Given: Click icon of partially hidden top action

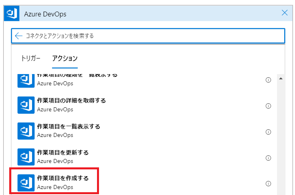Looking at the screenshot, I should coord(26,81).
